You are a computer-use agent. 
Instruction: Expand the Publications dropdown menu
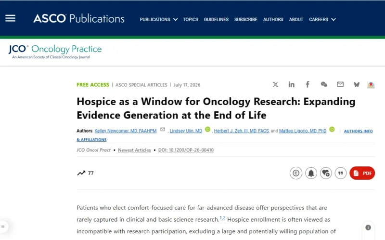pos(159,19)
